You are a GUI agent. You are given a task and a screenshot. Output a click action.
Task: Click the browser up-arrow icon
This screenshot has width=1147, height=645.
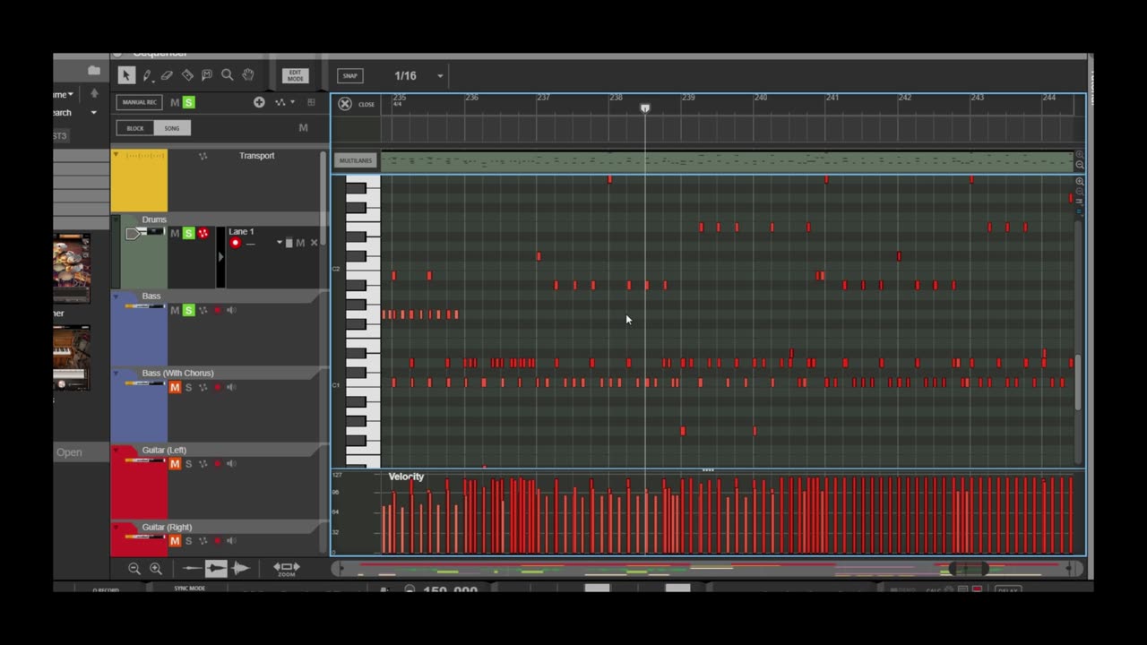click(94, 93)
